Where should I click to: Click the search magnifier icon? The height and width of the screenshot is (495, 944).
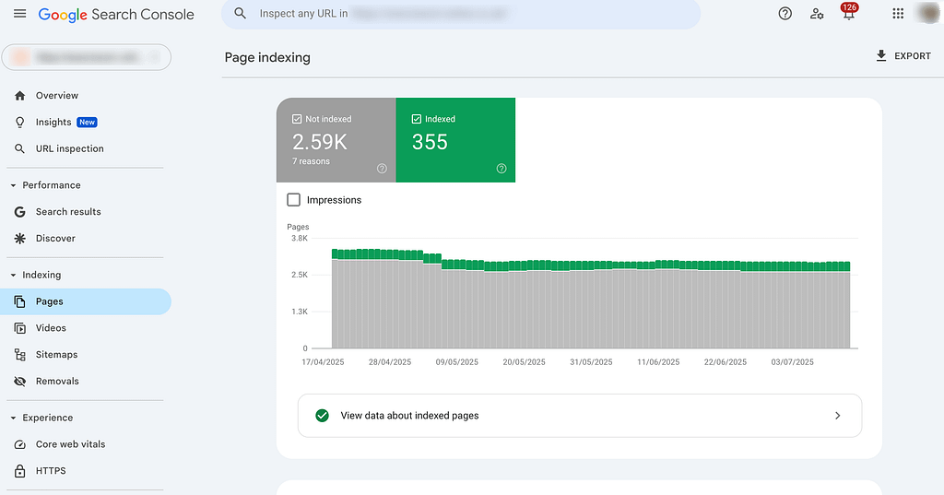coord(241,14)
